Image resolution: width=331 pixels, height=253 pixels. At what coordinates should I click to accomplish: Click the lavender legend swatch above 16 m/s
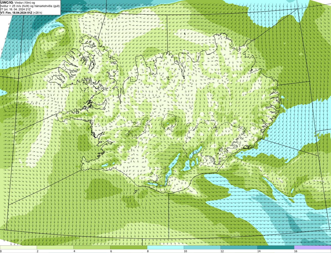click(x=313, y=247)
